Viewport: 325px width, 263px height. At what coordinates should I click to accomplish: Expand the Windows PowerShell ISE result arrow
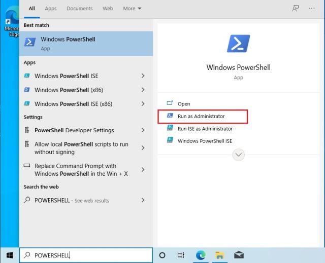click(143, 76)
